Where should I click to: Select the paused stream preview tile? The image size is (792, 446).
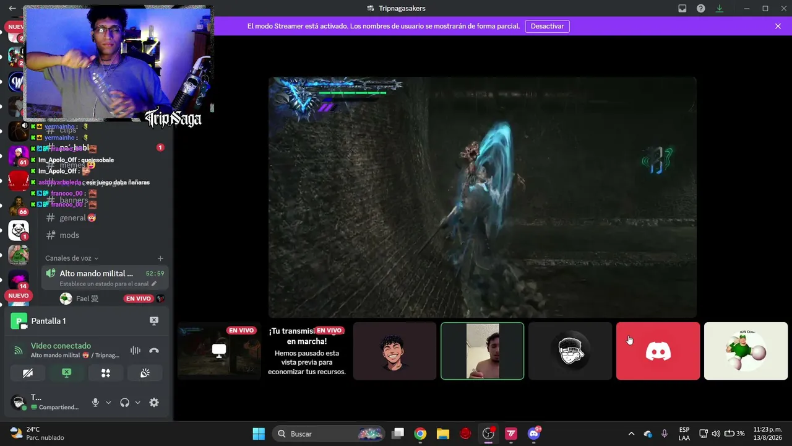click(x=306, y=351)
